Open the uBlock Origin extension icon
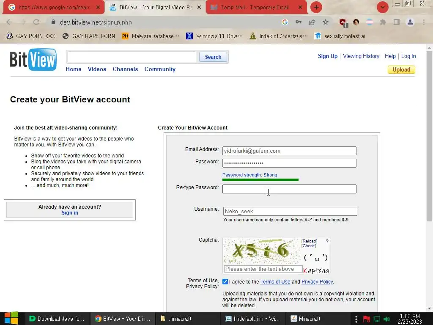This screenshot has height=325, width=433. click(x=343, y=23)
